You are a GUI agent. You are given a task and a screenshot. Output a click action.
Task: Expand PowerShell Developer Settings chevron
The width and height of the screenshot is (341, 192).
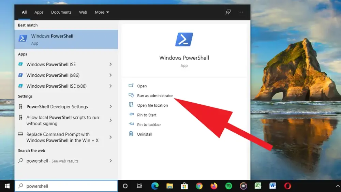point(110,107)
